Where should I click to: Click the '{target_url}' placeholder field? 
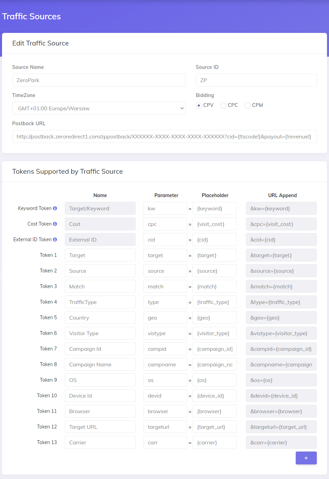tap(215, 427)
